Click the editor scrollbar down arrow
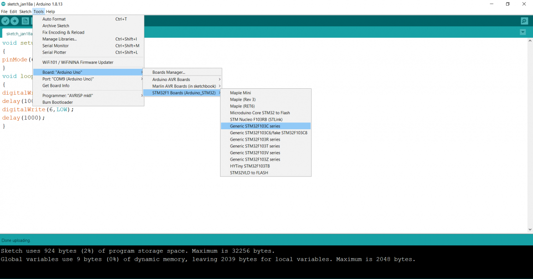This screenshot has height=279, width=533. [530, 230]
